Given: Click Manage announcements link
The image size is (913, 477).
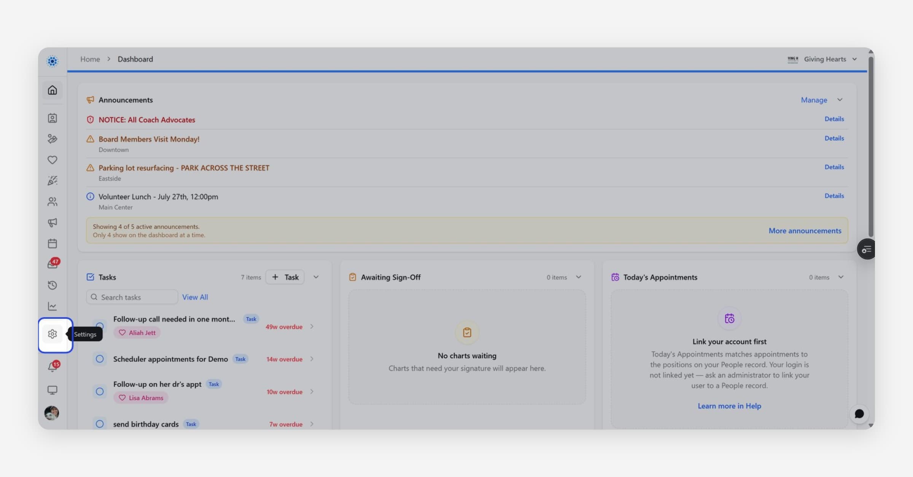Looking at the screenshot, I should (x=814, y=100).
